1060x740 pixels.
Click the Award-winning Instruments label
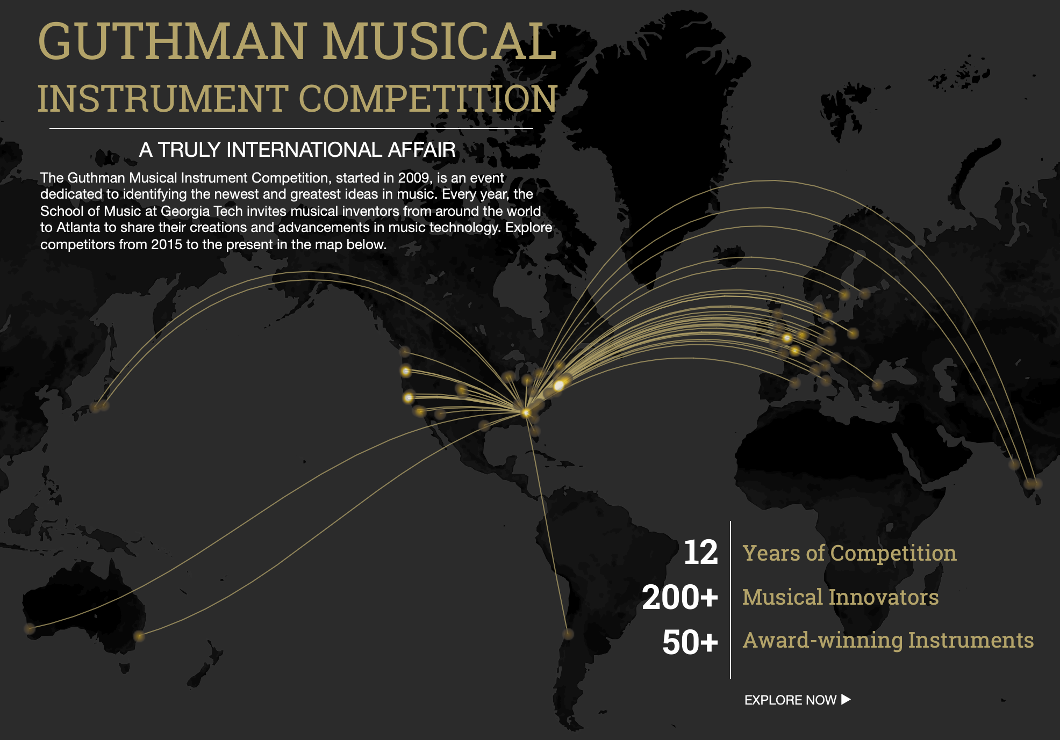[x=888, y=640]
